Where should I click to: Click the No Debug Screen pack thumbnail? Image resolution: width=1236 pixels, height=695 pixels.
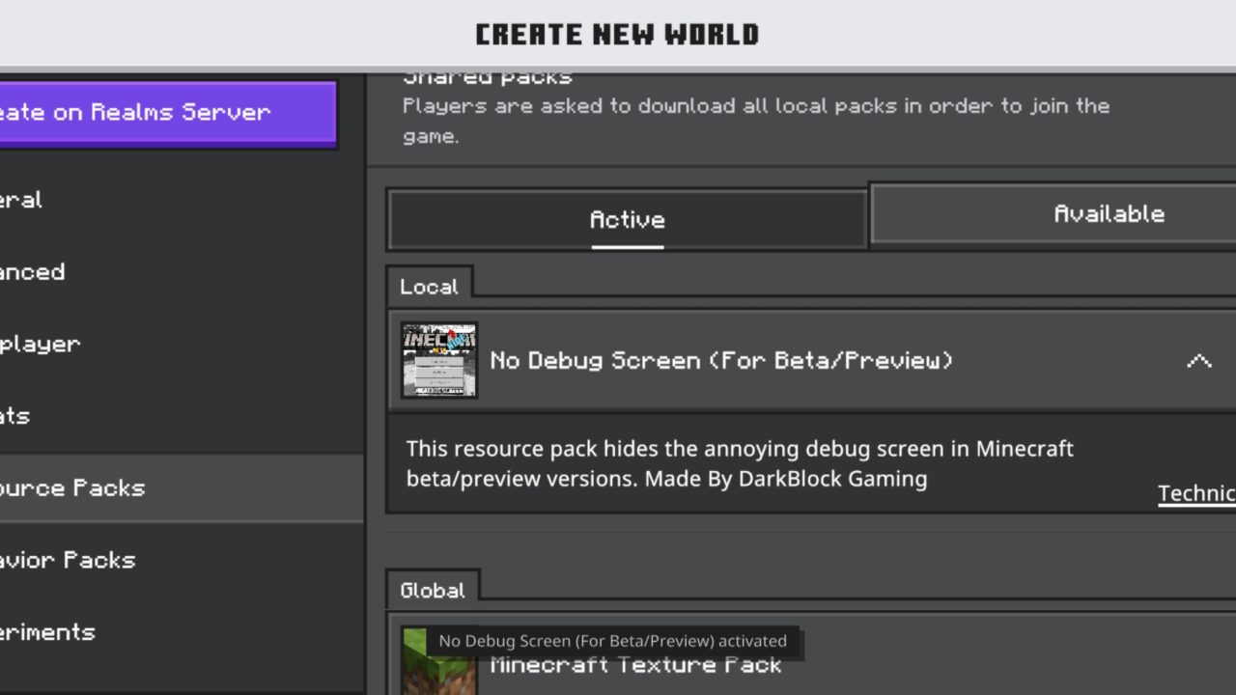tap(439, 360)
